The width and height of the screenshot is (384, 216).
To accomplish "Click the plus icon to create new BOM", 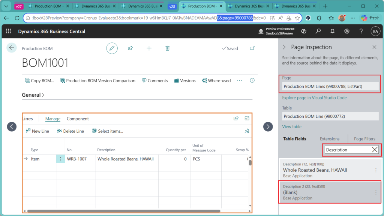I will pos(149,48).
